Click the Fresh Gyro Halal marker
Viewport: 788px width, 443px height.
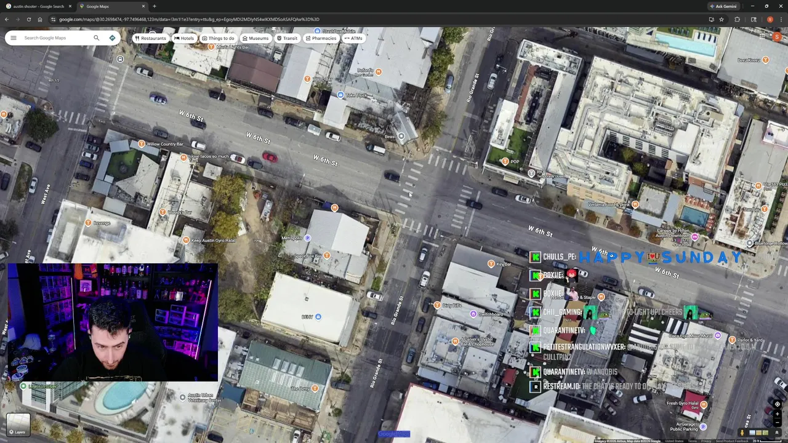point(703,404)
